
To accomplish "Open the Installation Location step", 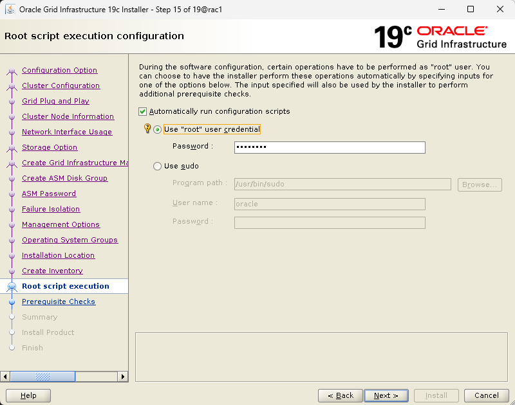I will pyautogui.click(x=58, y=255).
